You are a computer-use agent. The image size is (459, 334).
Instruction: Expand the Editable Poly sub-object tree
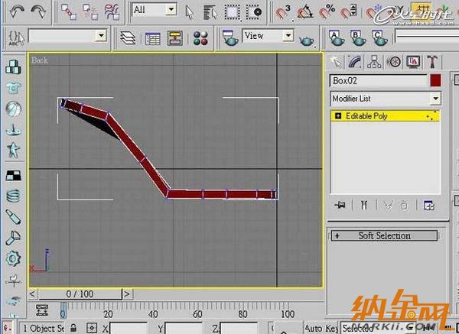click(x=338, y=116)
